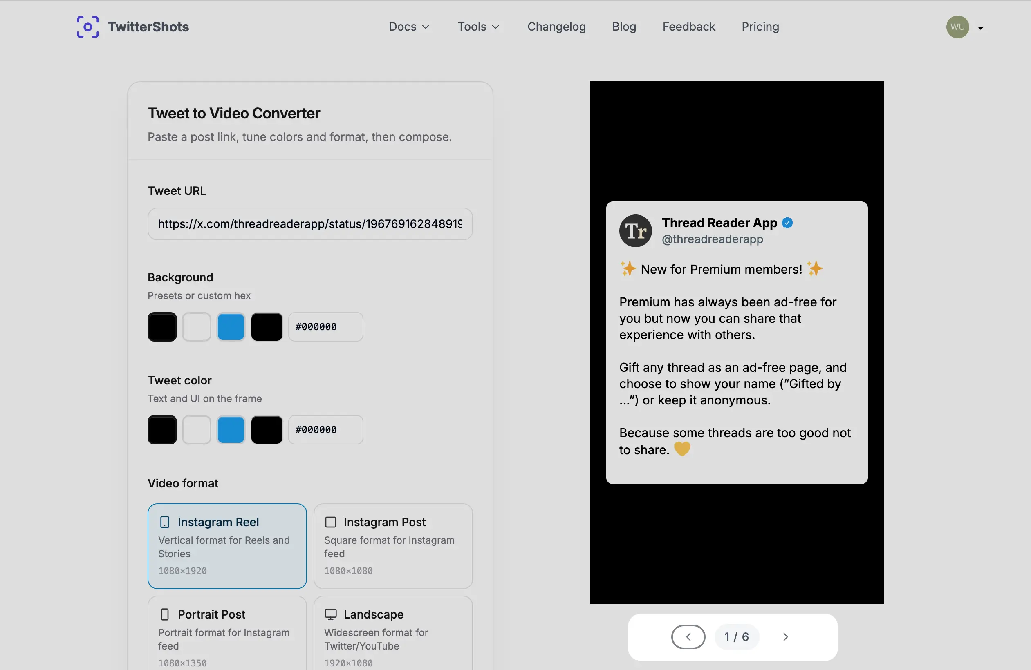Click the 1080×1920 resolution text
Screen dimensions: 1031x670
pyautogui.click(x=182, y=571)
